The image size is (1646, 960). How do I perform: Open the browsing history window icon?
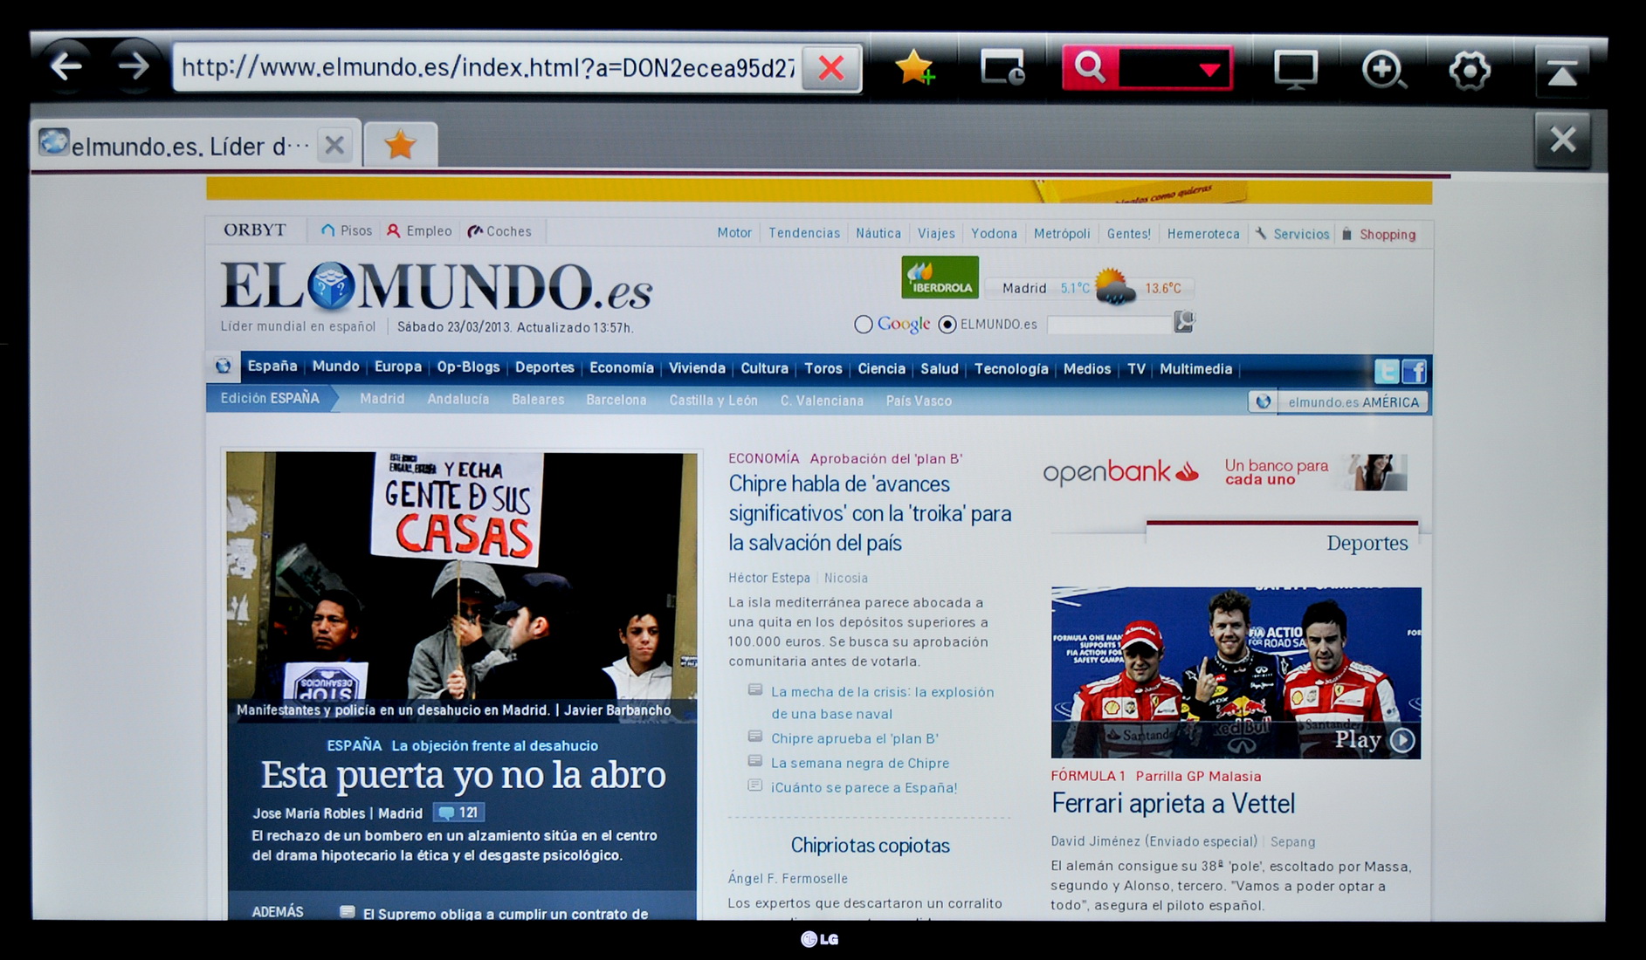[x=1002, y=68]
